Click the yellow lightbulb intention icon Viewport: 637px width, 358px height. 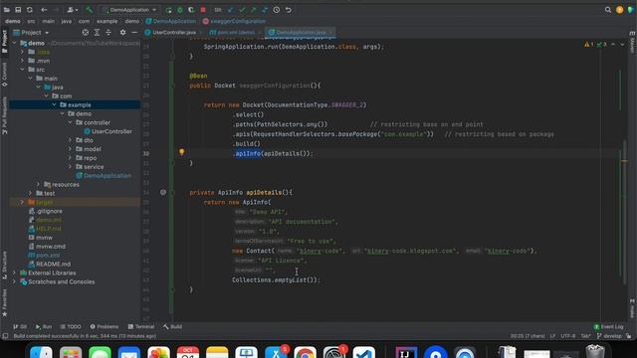(x=181, y=152)
